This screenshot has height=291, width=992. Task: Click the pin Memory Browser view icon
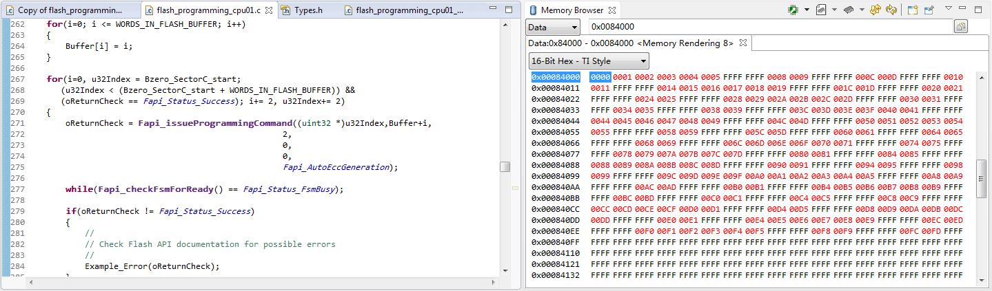click(929, 10)
